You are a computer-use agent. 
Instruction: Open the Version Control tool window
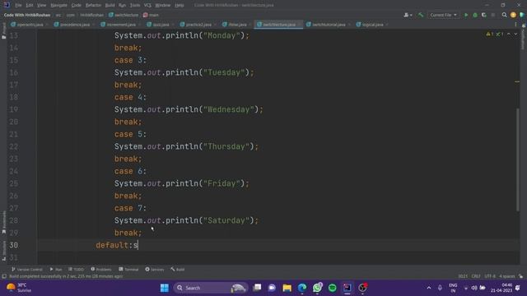tap(27, 270)
